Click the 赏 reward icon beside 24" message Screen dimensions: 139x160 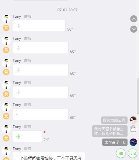6,138
